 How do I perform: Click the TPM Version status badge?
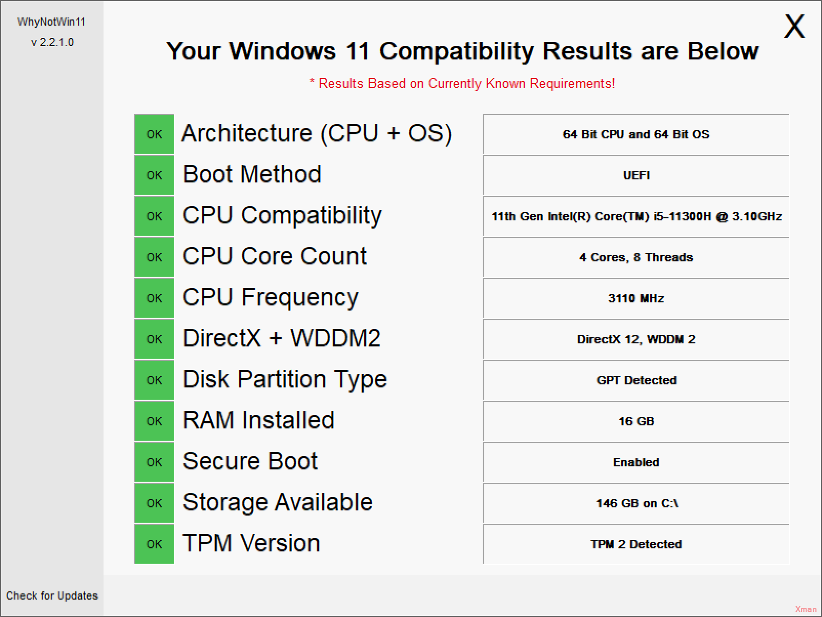[x=154, y=544]
